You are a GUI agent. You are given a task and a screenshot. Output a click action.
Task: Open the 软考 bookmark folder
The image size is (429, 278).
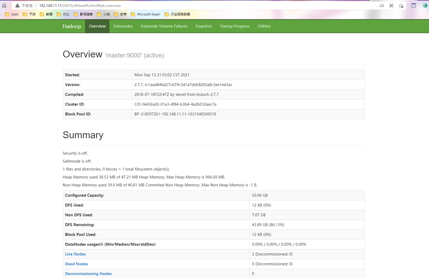pyautogui.click(x=120, y=14)
